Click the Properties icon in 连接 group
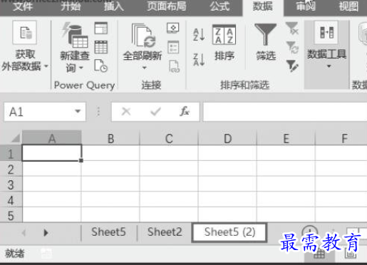Screen dimensions: 367x265 point(173,47)
